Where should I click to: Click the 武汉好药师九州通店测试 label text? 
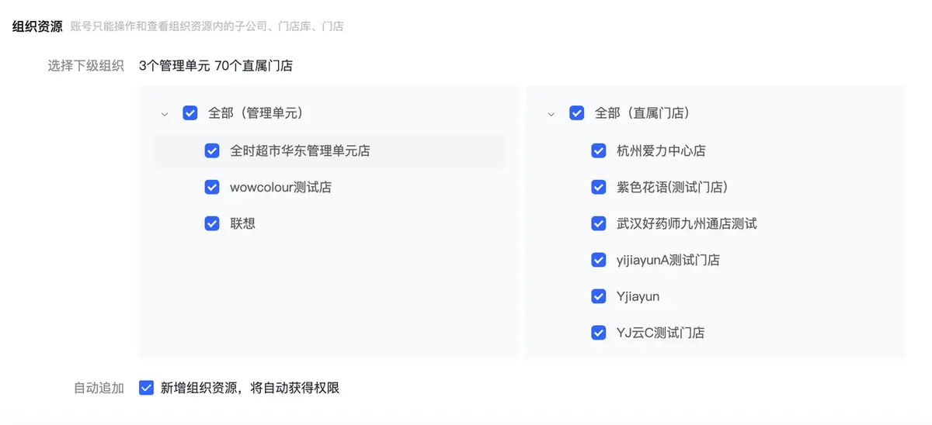(687, 223)
